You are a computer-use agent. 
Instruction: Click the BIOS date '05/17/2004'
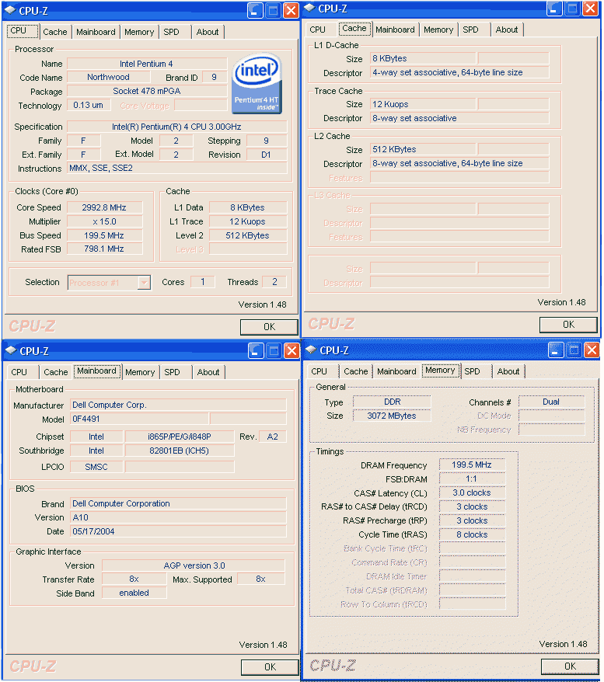179,531
